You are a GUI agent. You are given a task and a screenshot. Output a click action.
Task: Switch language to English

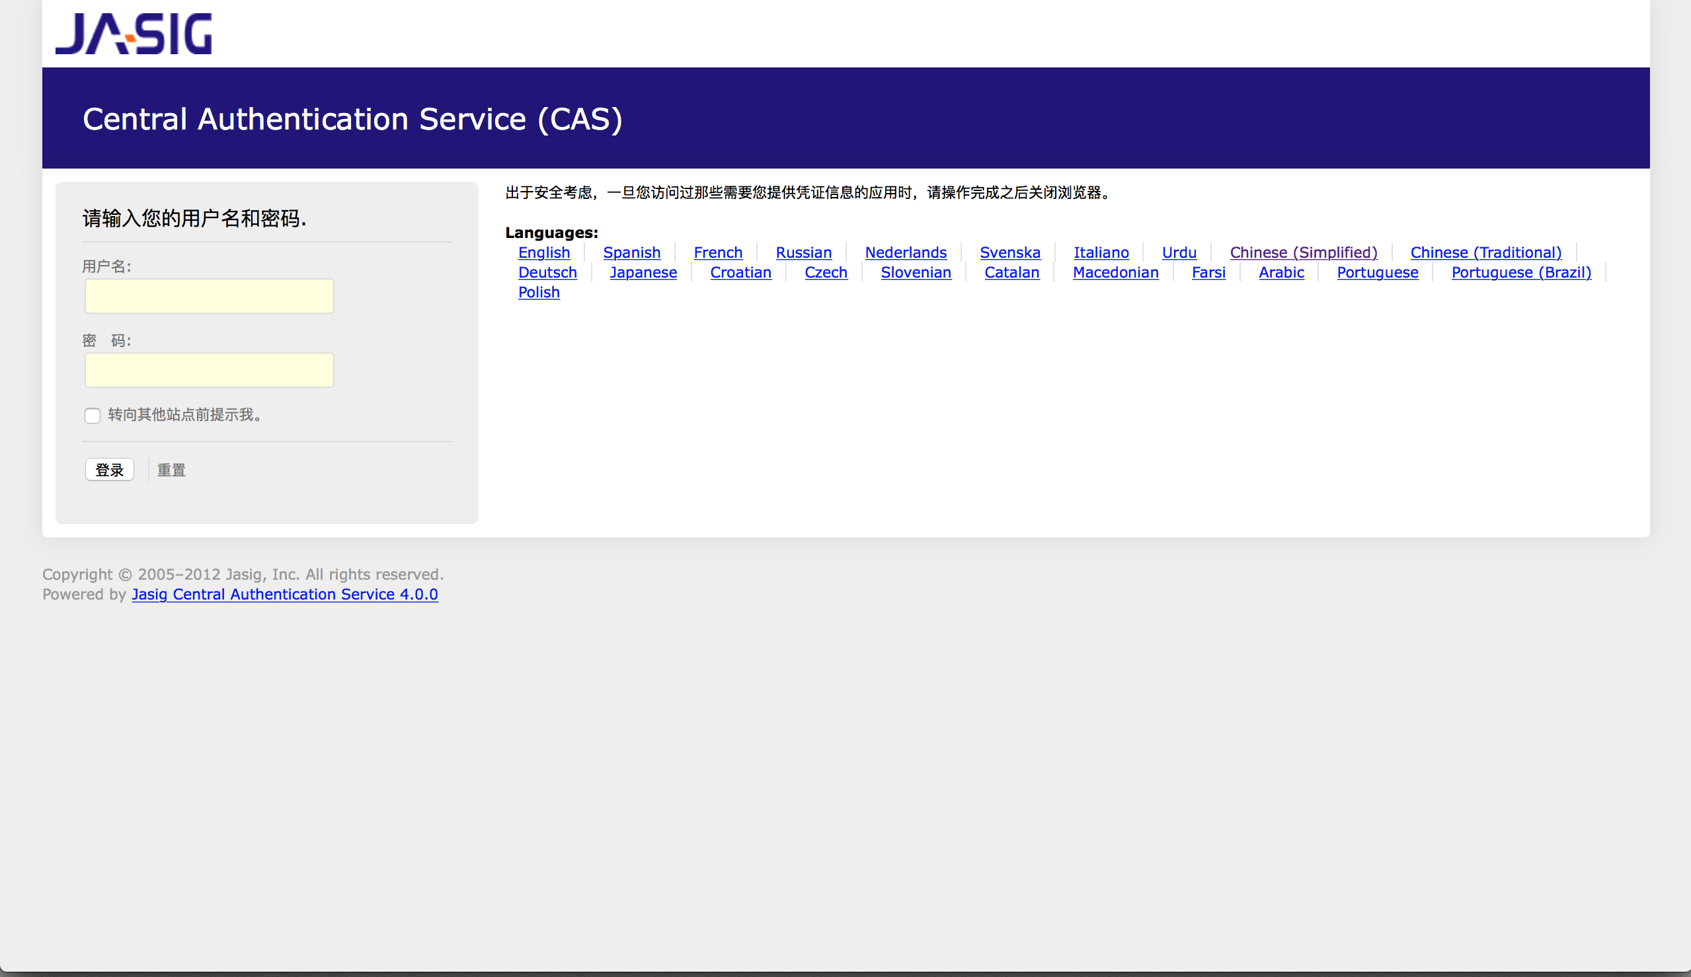coord(543,253)
